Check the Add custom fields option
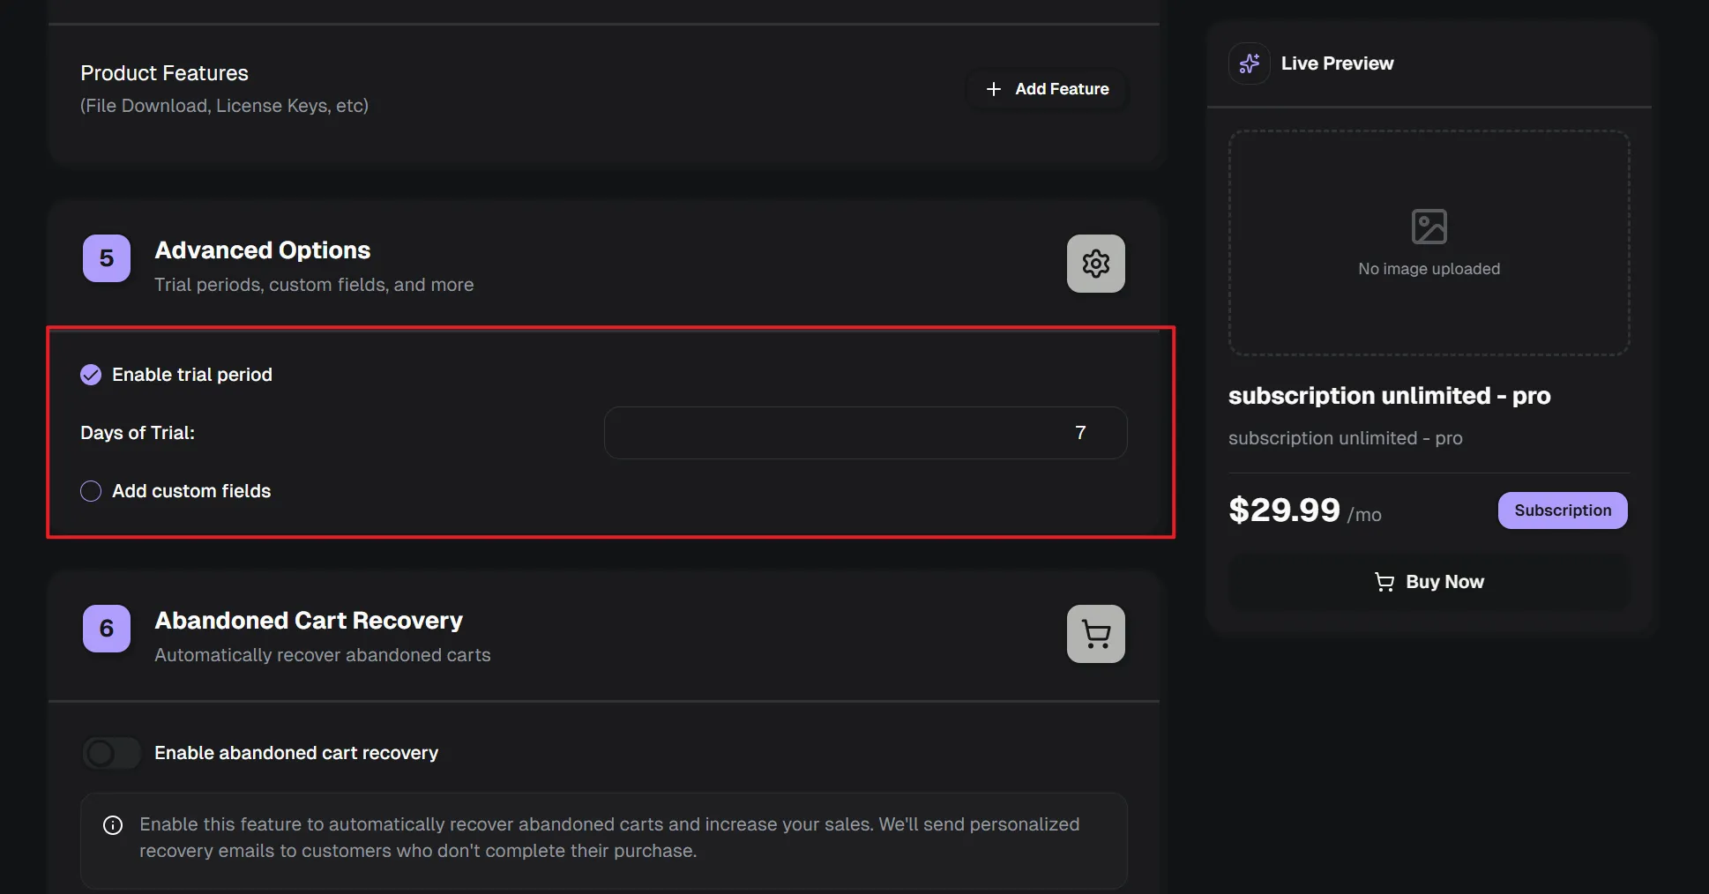The width and height of the screenshot is (1709, 894). click(x=91, y=491)
